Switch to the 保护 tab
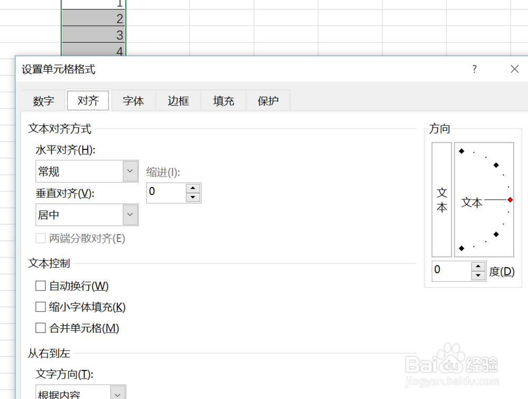This screenshot has height=399, width=528. (x=268, y=100)
